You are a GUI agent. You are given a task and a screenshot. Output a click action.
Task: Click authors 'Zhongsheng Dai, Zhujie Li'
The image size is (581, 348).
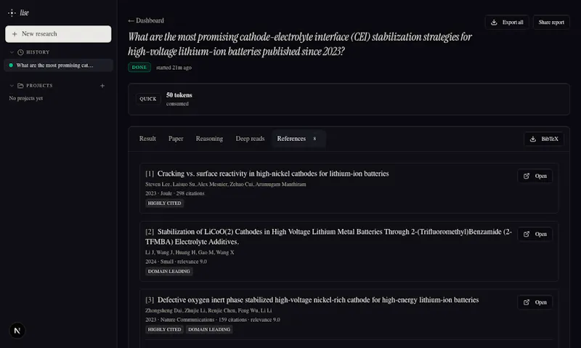click(x=208, y=310)
